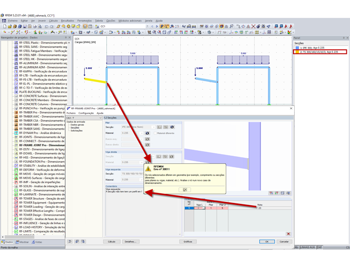The width and height of the screenshot is (350, 263).
Task: Go to previous load case arrow
Action: click(152, 26)
